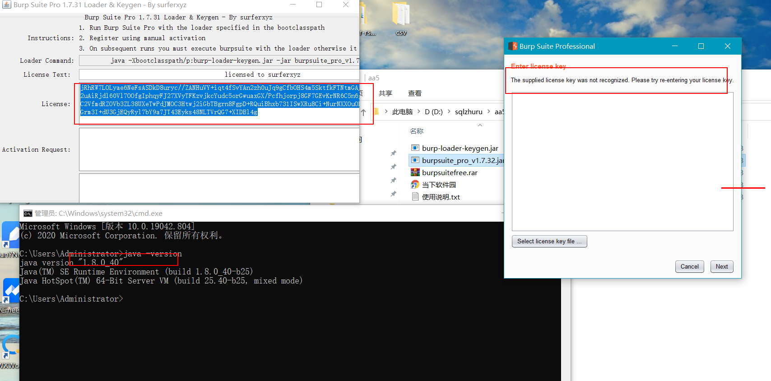Close the Burp Suite Professional dialog
This screenshot has height=381, width=771.
(728, 46)
